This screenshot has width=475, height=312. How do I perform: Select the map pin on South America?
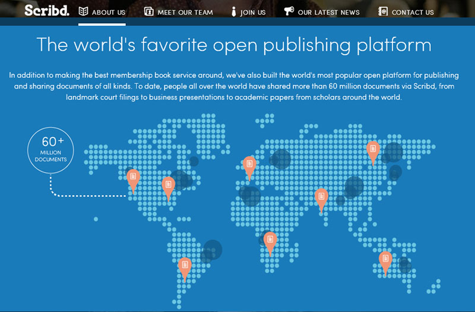pos(185,270)
